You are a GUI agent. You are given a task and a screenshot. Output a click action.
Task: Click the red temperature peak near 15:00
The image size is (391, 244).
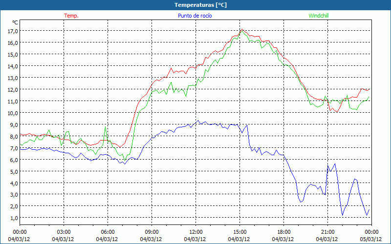(242, 29)
